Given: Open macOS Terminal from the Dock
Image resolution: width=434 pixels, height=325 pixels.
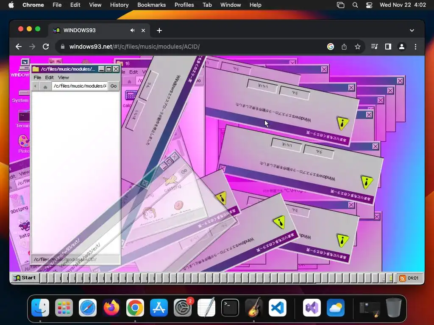Looking at the screenshot, I should 230,308.
